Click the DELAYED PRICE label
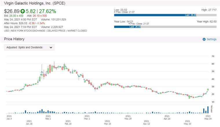This screenshot has width=220, height=127. click(x=56, y=31)
